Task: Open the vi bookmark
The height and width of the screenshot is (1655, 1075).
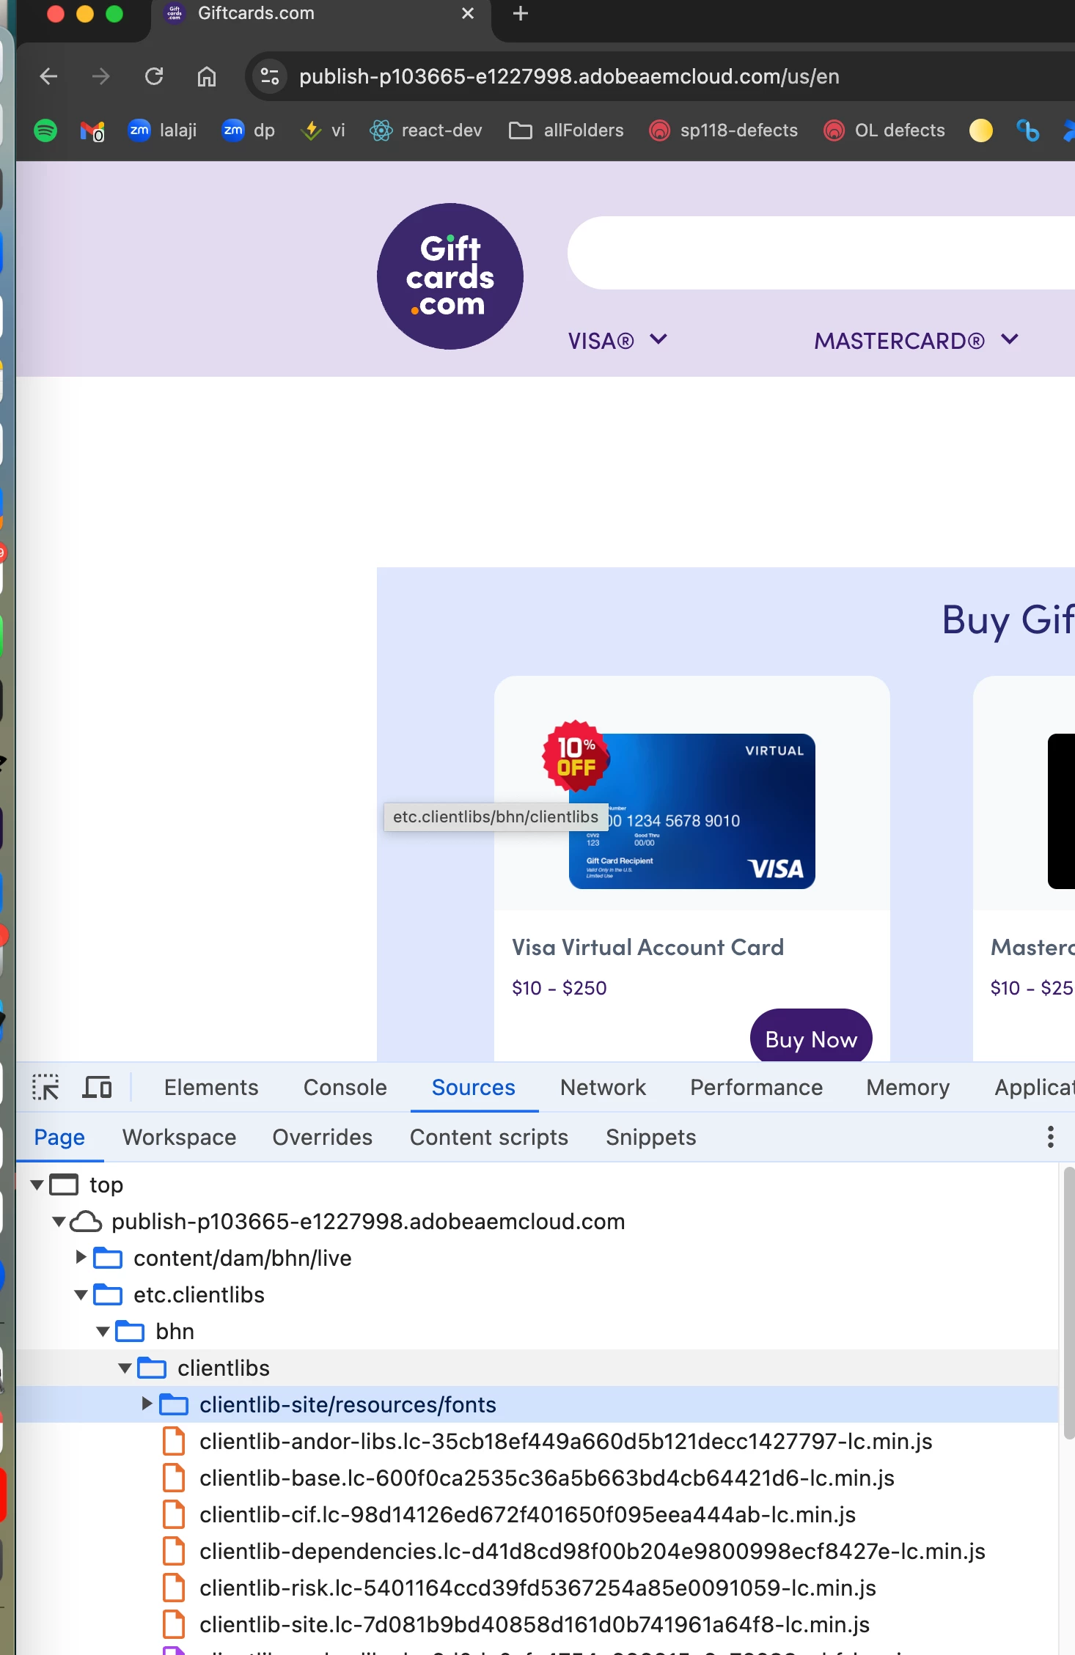Action: pos(323,130)
